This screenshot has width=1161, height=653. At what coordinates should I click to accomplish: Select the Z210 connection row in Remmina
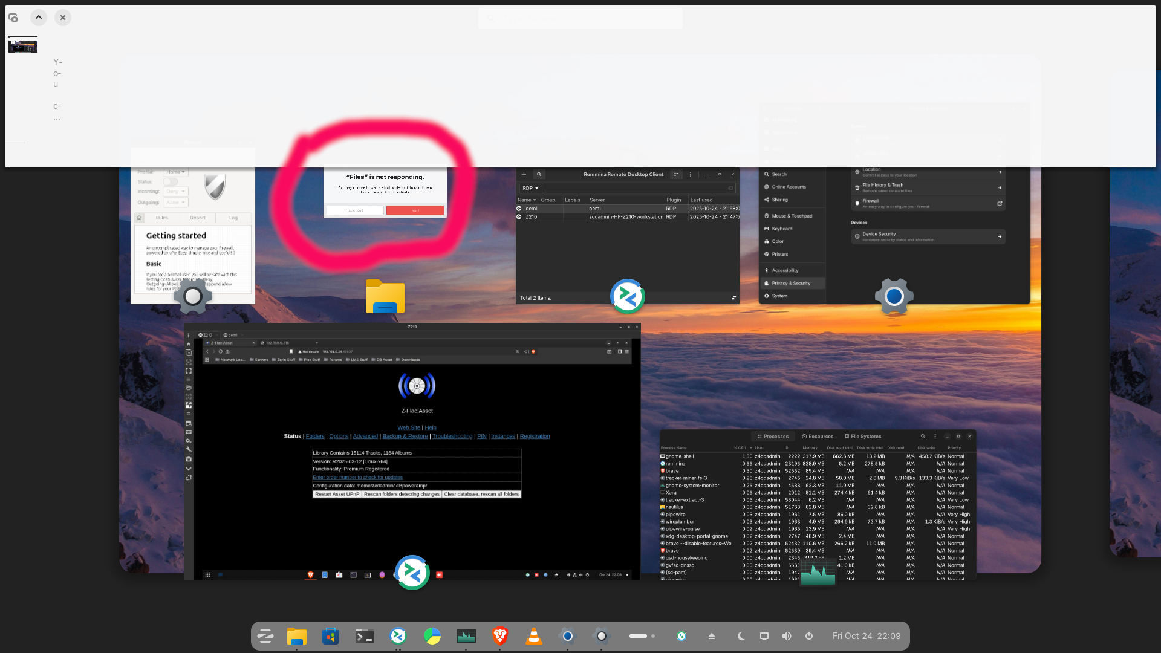[x=626, y=216]
